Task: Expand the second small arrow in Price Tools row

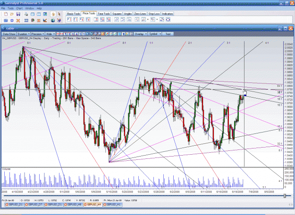Action: (x=157, y=19)
